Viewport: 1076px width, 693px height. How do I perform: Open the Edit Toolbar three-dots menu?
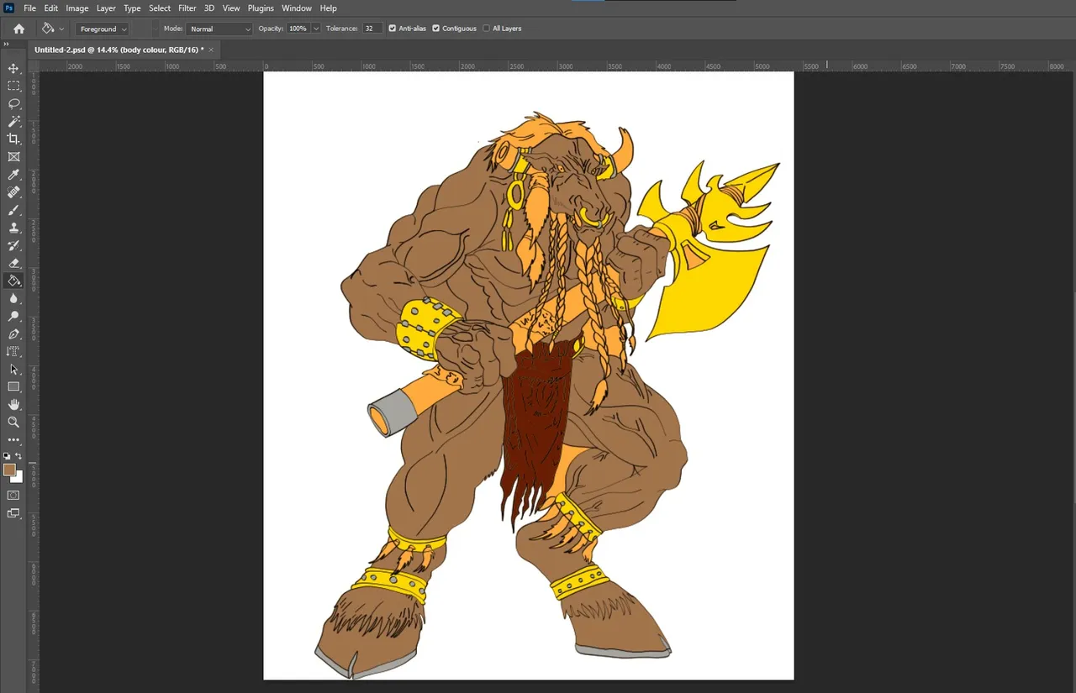pyautogui.click(x=13, y=439)
